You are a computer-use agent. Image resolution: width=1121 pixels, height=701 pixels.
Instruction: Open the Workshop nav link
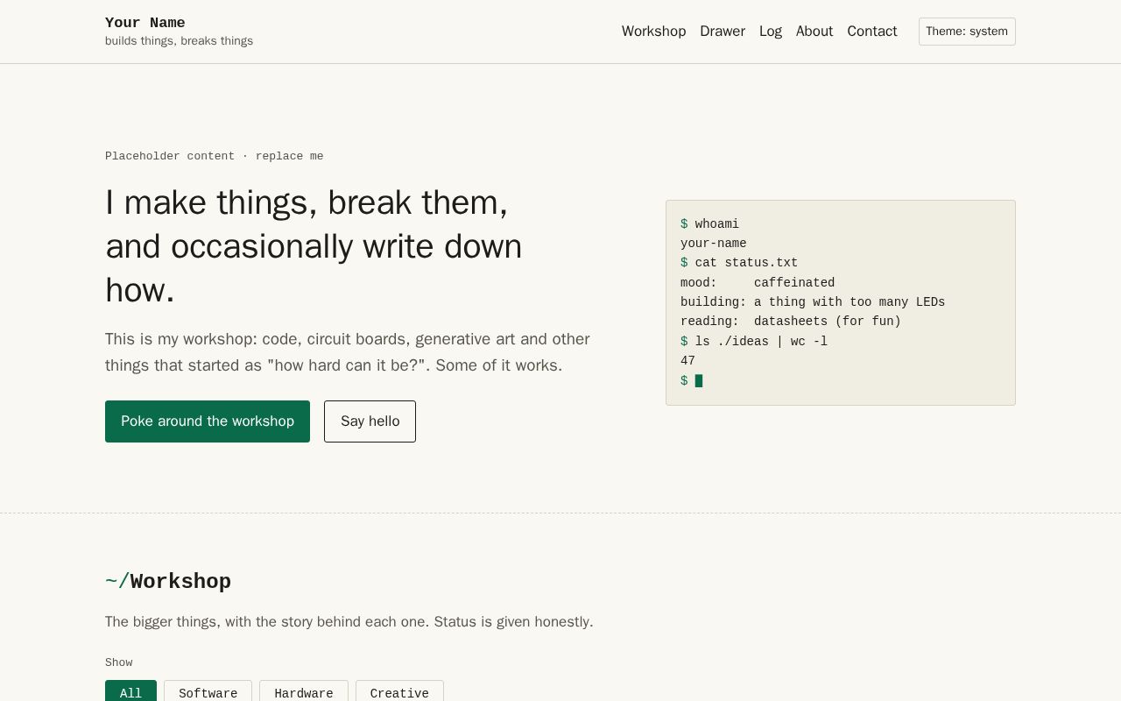click(653, 32)
